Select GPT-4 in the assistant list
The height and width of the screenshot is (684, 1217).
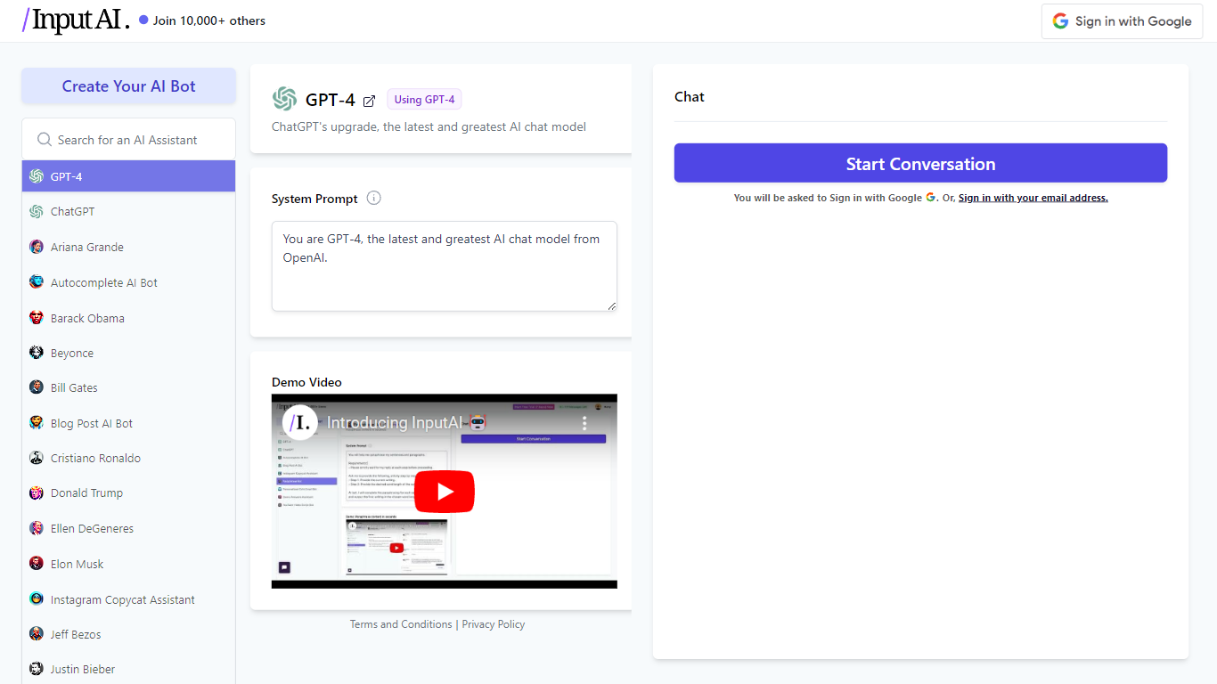129,176
